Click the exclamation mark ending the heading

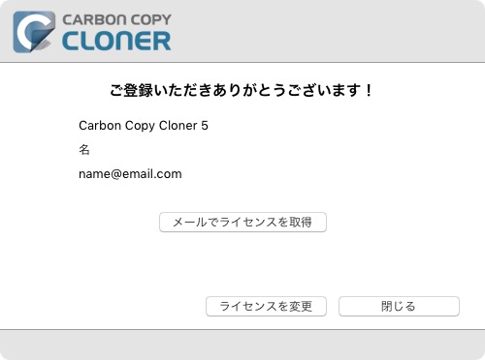(369, 90)
